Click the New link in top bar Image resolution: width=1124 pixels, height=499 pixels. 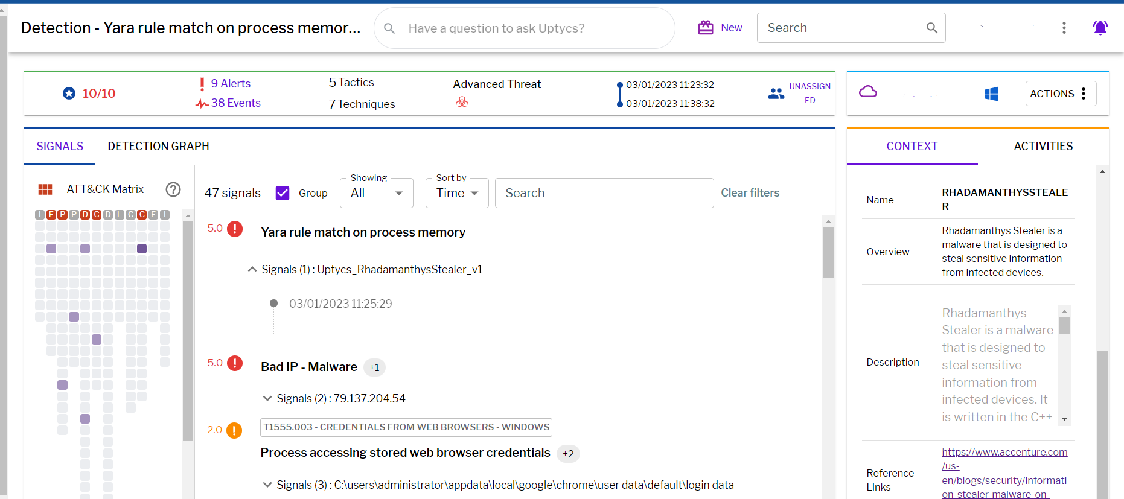pos(731,28)
